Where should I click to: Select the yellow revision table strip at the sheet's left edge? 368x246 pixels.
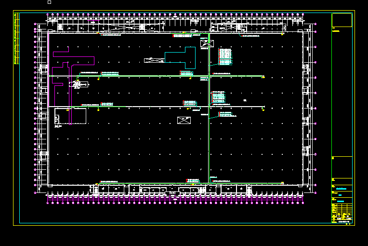click(x=17, y=38)
